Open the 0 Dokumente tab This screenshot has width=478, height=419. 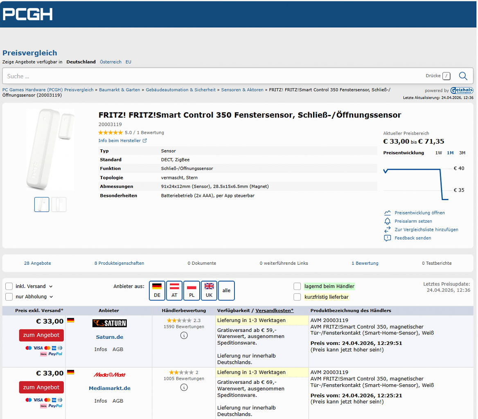[x=202, y=263]
